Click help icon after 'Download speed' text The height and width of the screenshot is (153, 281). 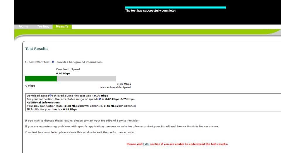51,95
